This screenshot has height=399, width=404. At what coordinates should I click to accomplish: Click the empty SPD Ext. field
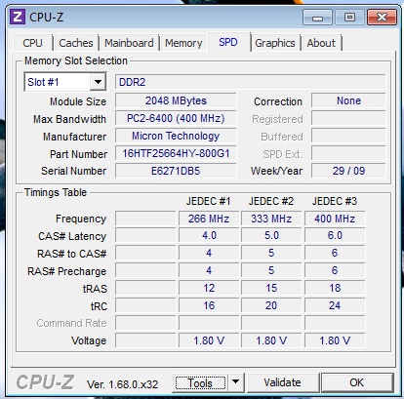tap(348, 153)
